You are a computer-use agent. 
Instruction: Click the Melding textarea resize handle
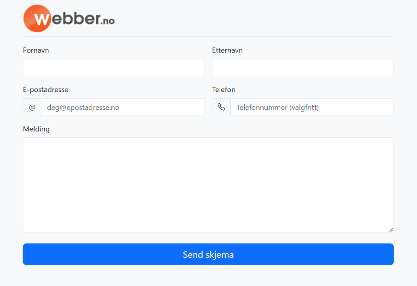(x=391, y=229)
